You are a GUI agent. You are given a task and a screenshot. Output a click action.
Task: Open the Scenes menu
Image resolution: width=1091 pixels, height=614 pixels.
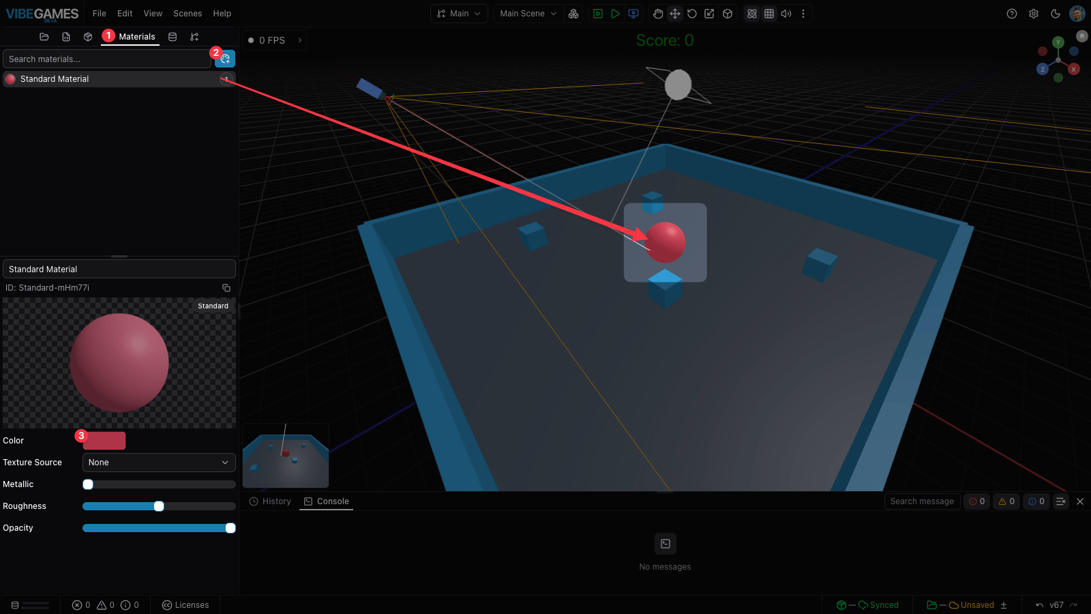click(x=188, y=14)
